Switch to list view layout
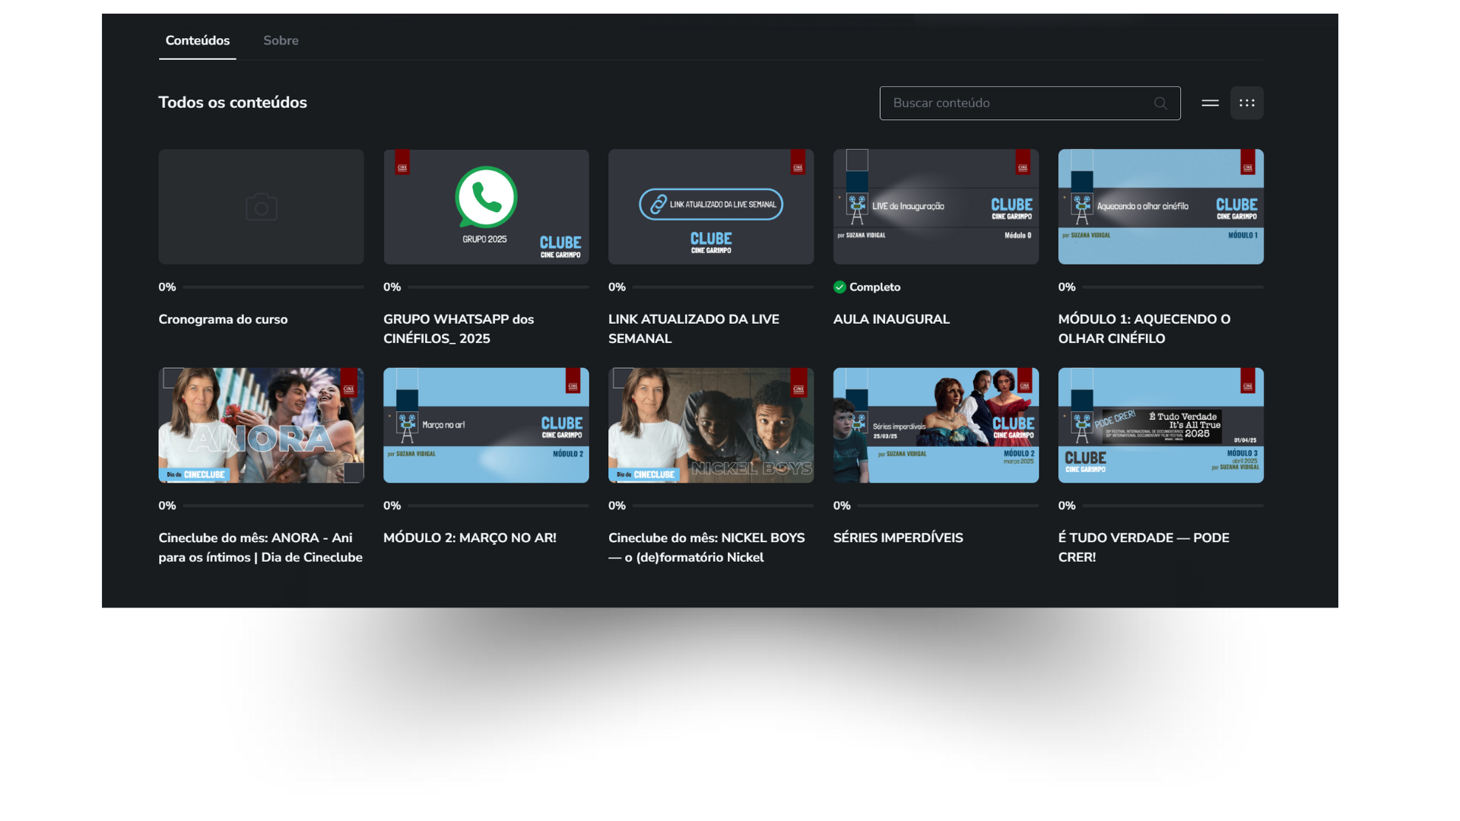 tap(1210, 103)
